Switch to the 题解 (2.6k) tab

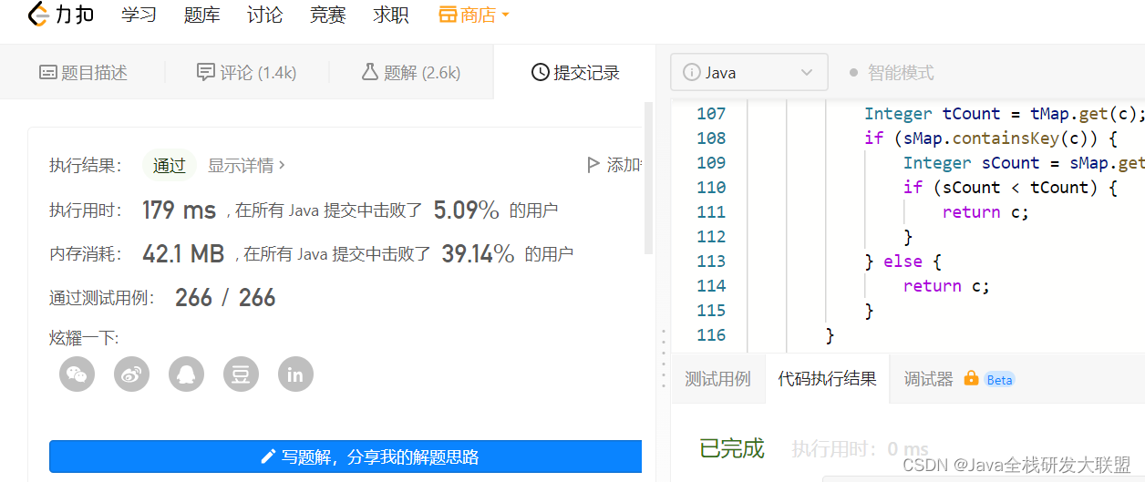pos(411,73)
